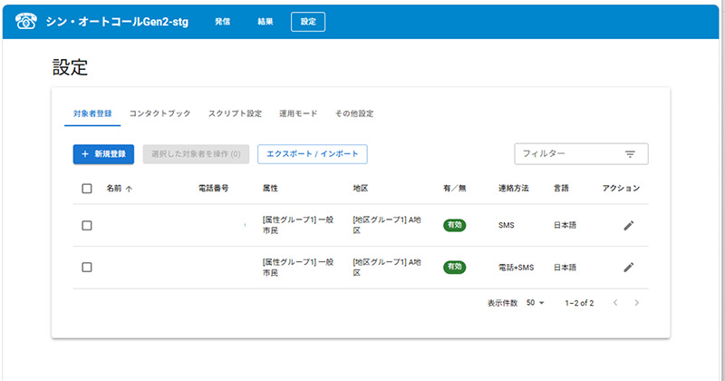Click the 連絡方法 column header
Screen dimensions: 725x381
(514, 188)
